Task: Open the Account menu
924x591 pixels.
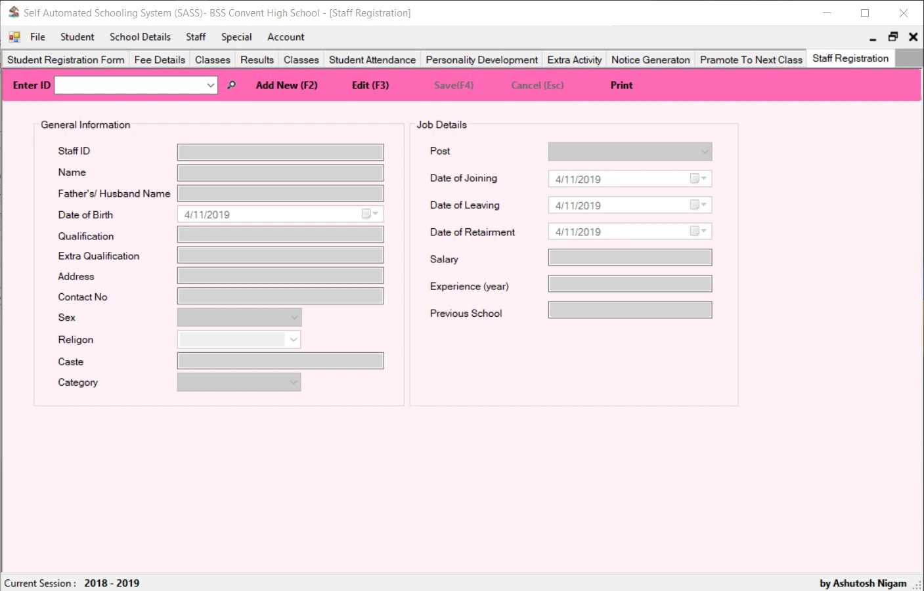Action: pos(286,37)
